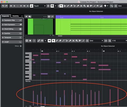Select the Scissors split tool in top toolbar
This screenshot has height=107, width=127.
[x=74, y=6]
